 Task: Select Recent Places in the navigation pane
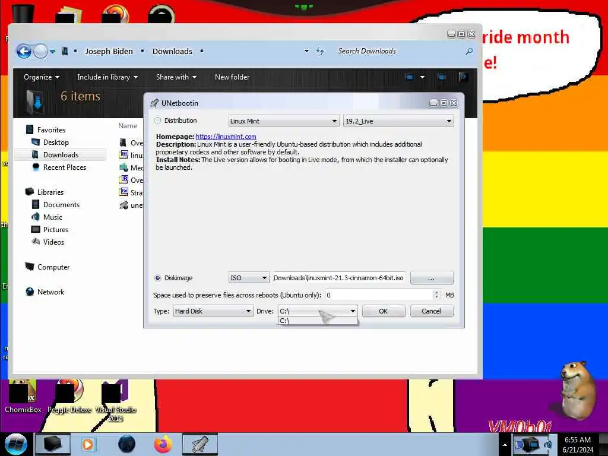coord(65,167)
